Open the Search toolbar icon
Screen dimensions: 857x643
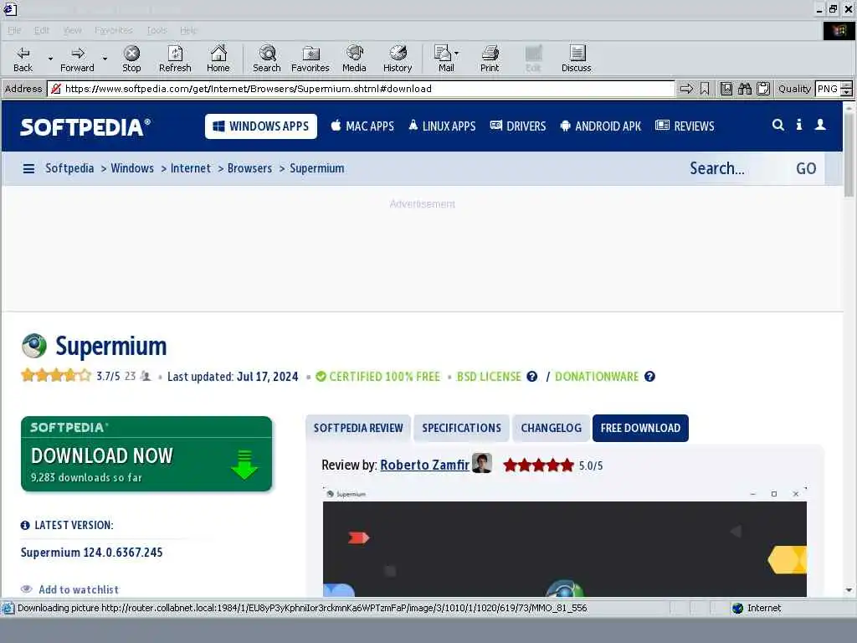coord(267,59)
